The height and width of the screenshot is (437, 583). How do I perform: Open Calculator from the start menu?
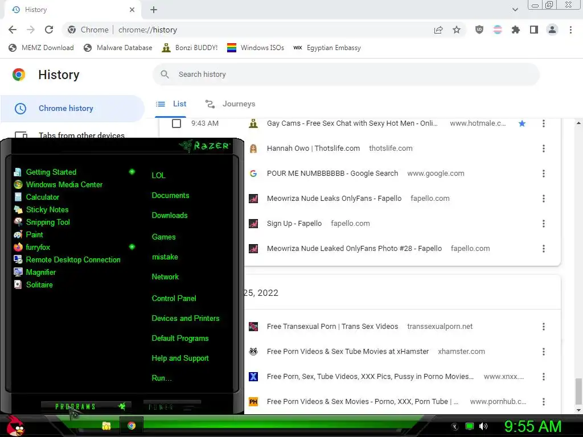tap(42, 197)
